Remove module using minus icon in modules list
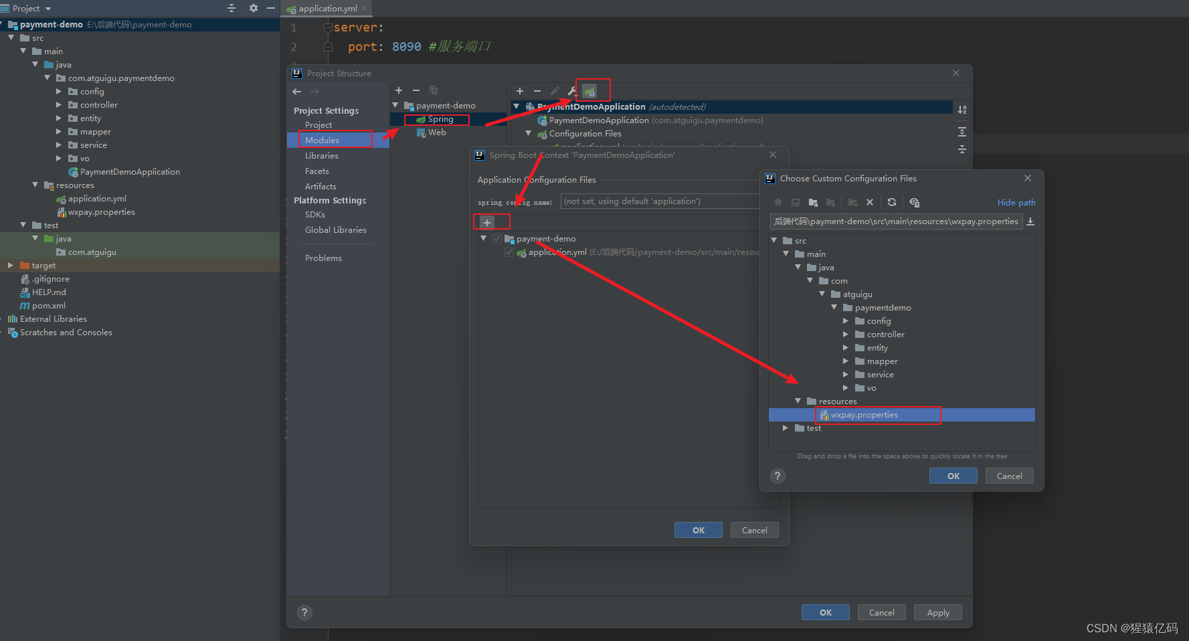Viewport: 1189px width, 641px height. 416,90
